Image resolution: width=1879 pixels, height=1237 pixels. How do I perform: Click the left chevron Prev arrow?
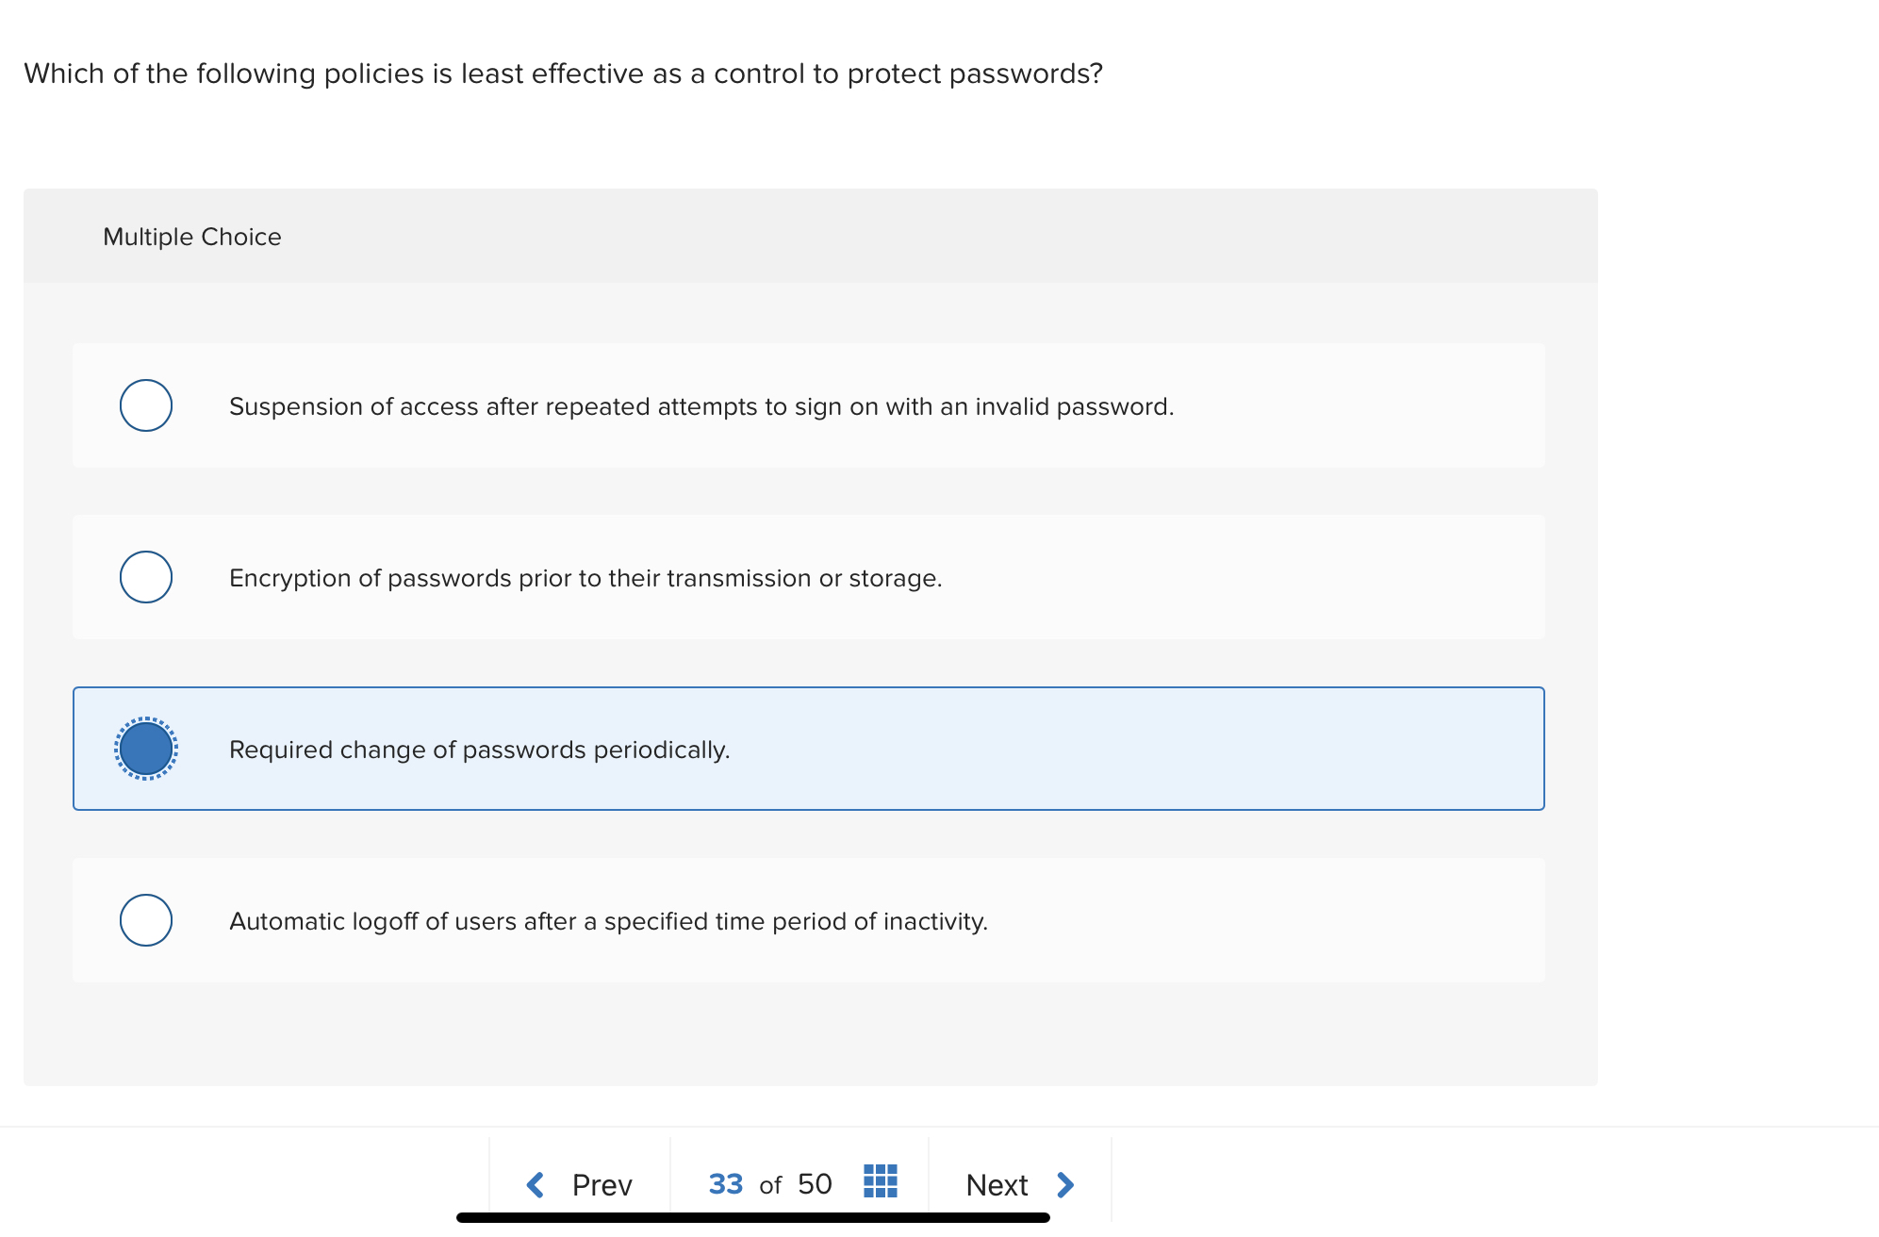click(535, 1184)
